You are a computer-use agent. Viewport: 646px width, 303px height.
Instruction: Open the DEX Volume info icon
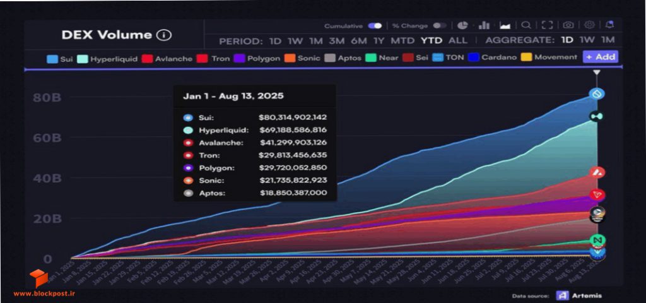point(163,35)
